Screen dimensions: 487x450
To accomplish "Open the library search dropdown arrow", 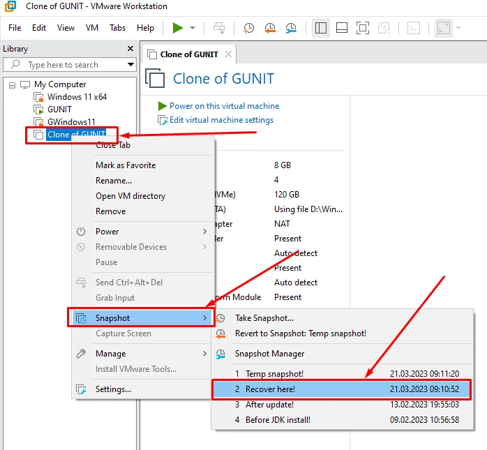I will point(130,65).
